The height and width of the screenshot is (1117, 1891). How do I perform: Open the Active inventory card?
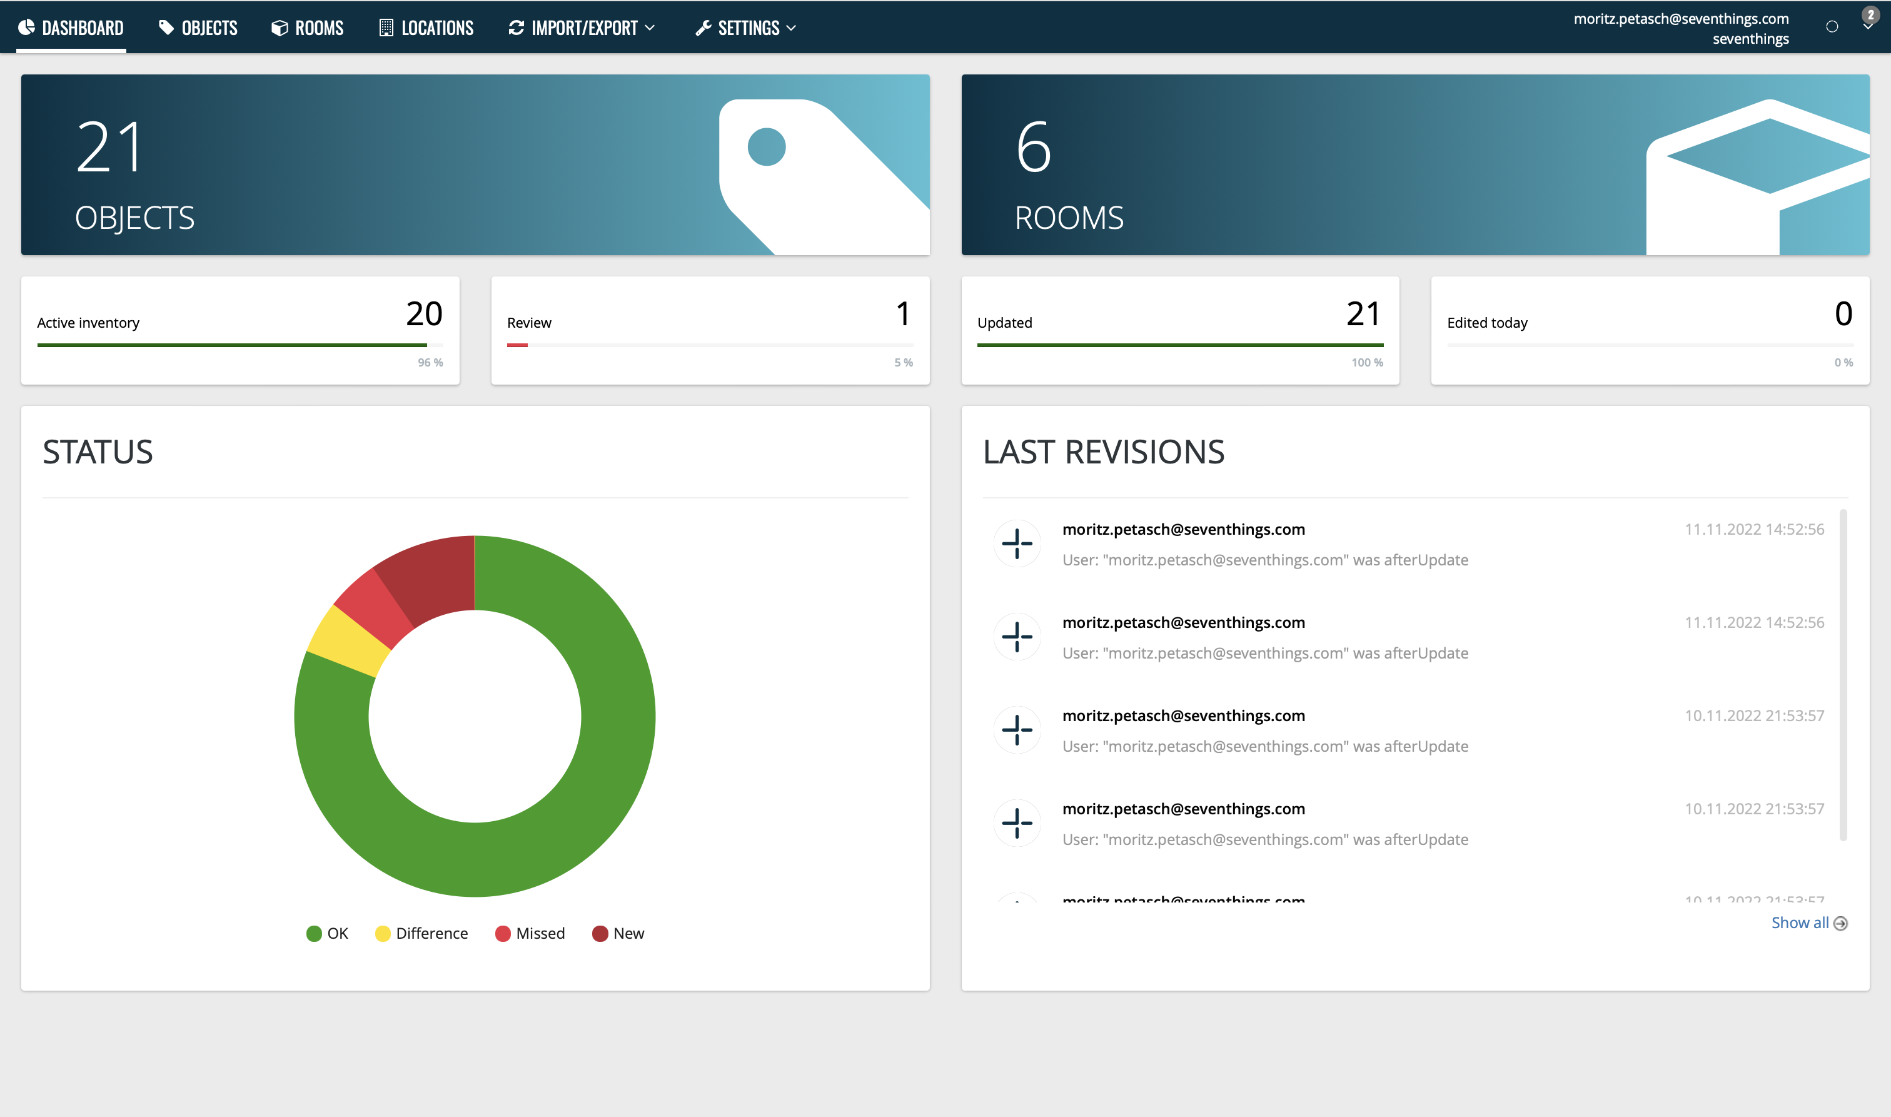click(240, 330)
